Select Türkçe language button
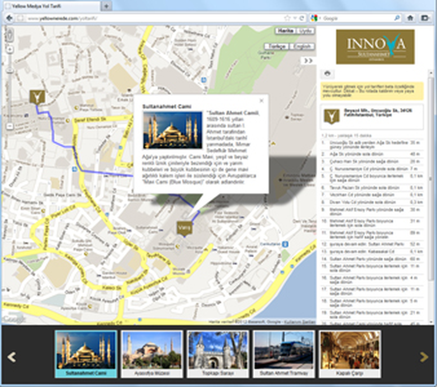437x387 pixels. point(277,47)
